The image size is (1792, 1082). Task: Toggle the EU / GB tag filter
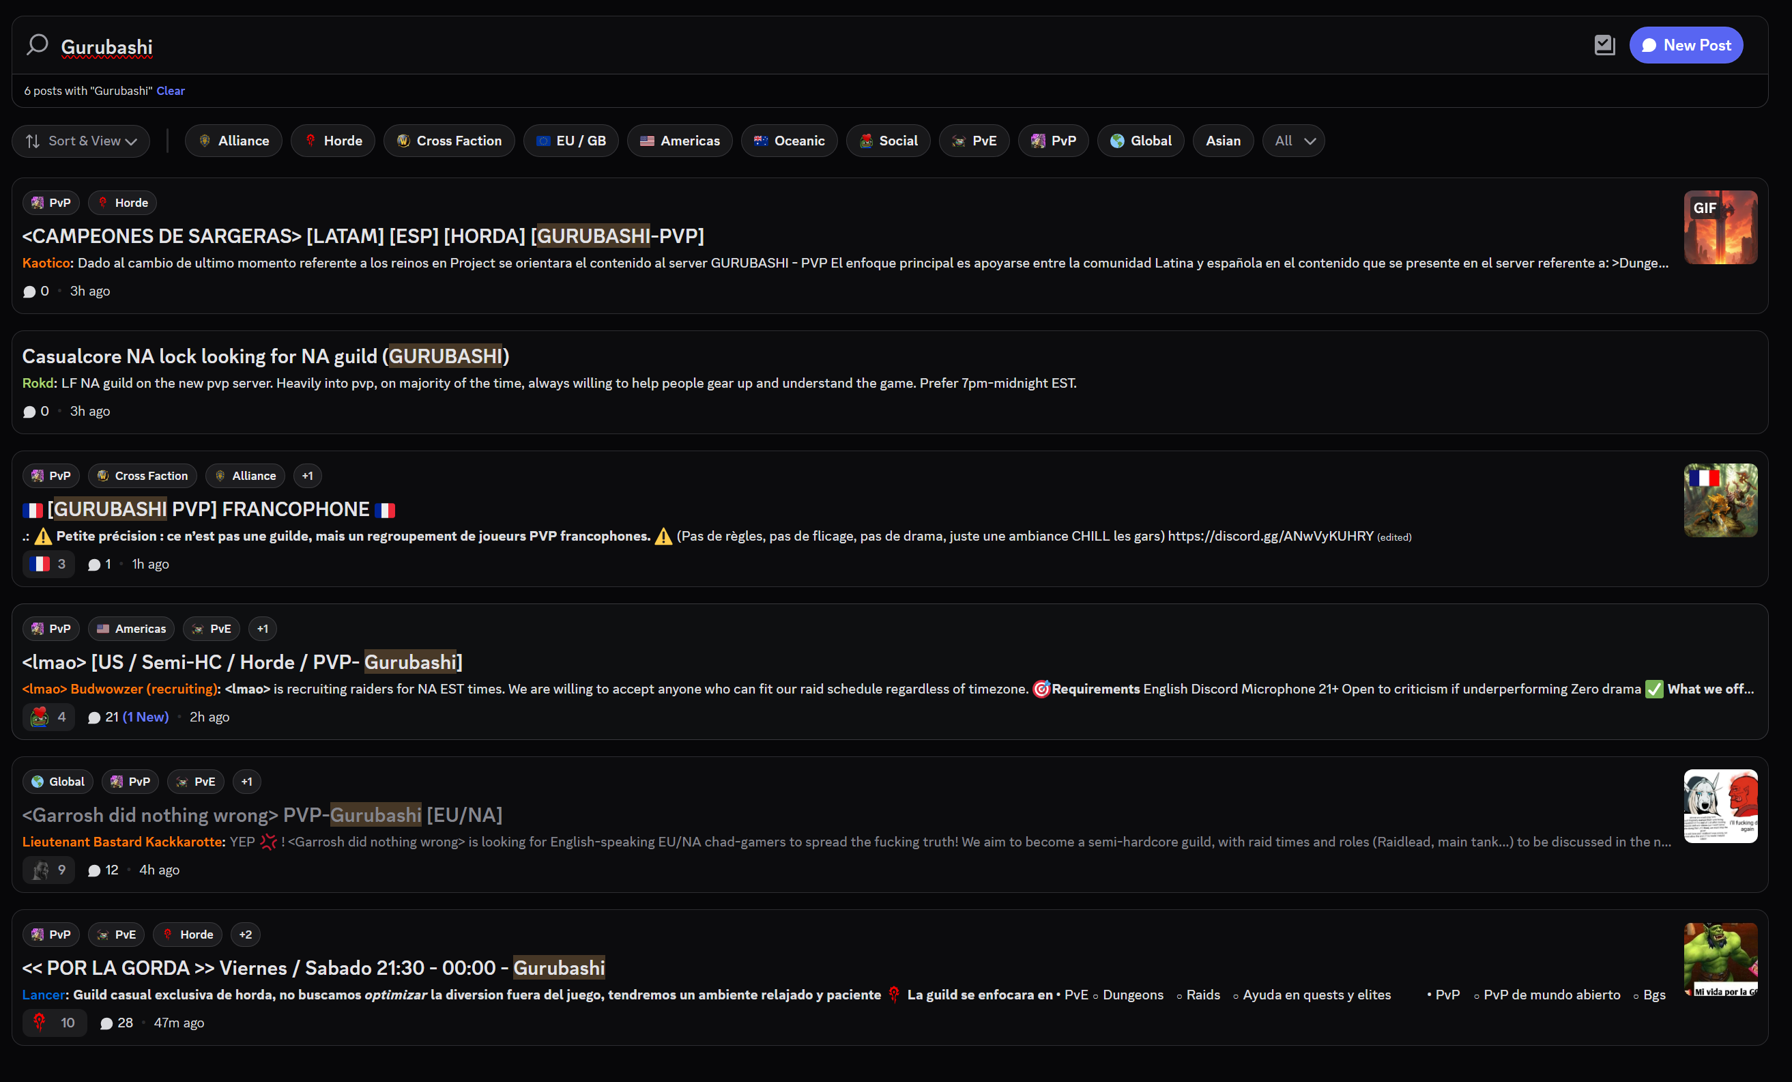(571, 141)
